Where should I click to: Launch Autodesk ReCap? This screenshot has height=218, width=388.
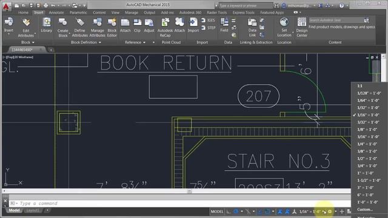tap(165, 28)
